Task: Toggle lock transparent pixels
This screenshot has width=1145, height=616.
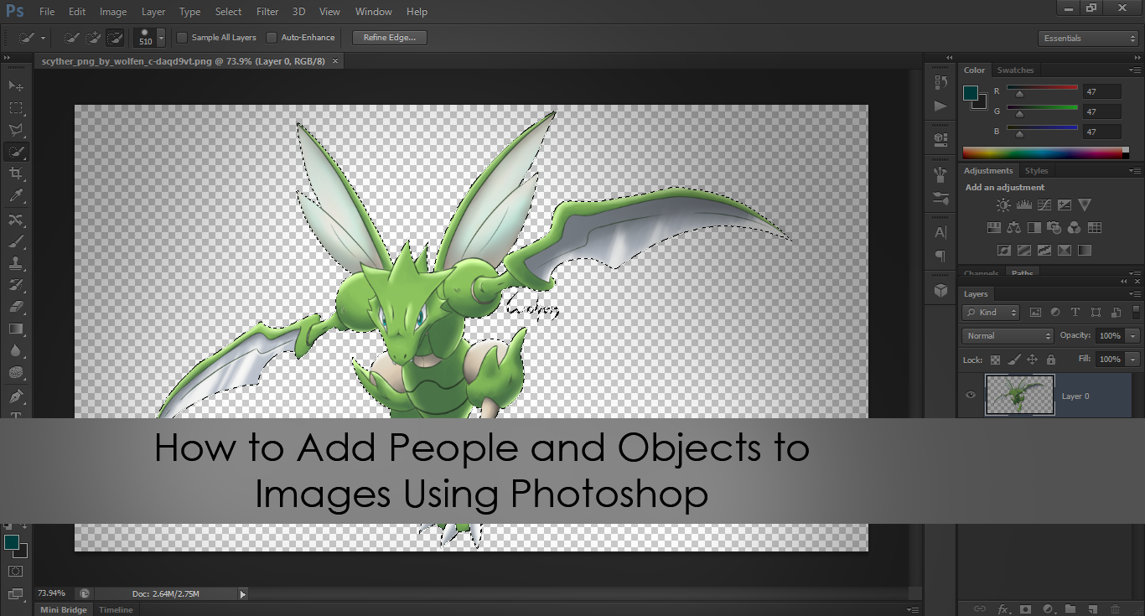Action: tap(995, 360)
